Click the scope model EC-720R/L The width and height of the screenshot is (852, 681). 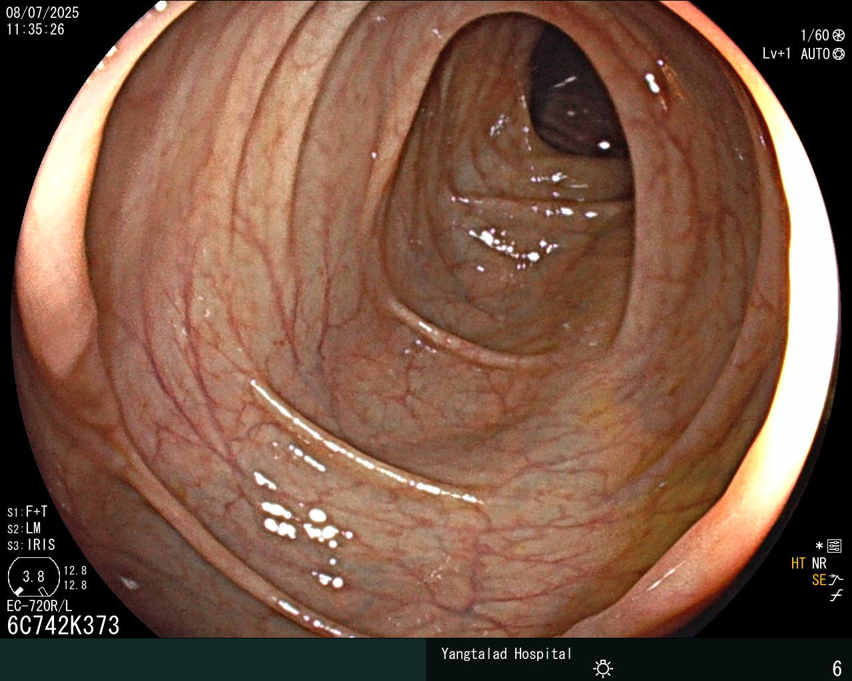click(x=39, y=606)
